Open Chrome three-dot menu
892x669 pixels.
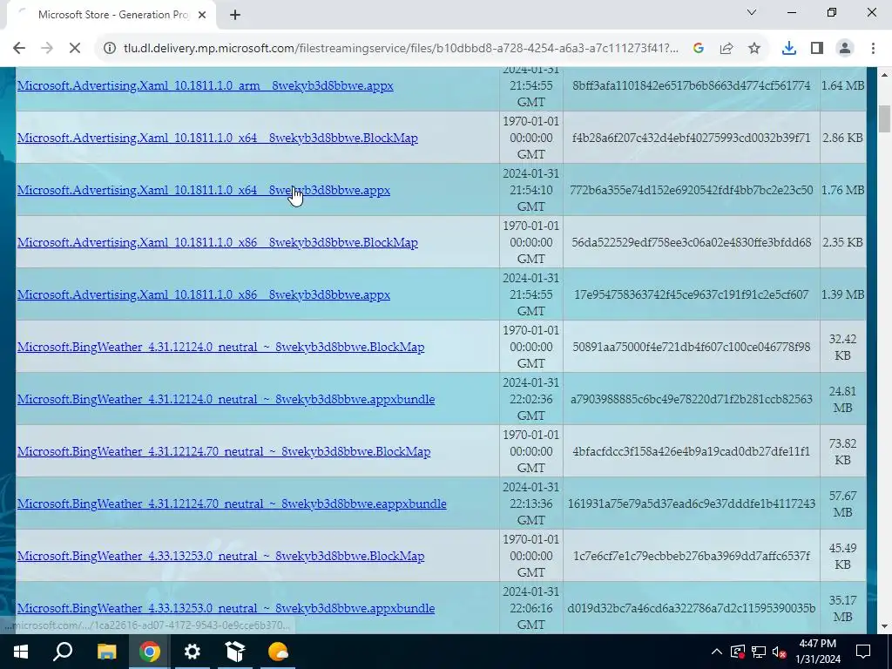coord(873,49)
